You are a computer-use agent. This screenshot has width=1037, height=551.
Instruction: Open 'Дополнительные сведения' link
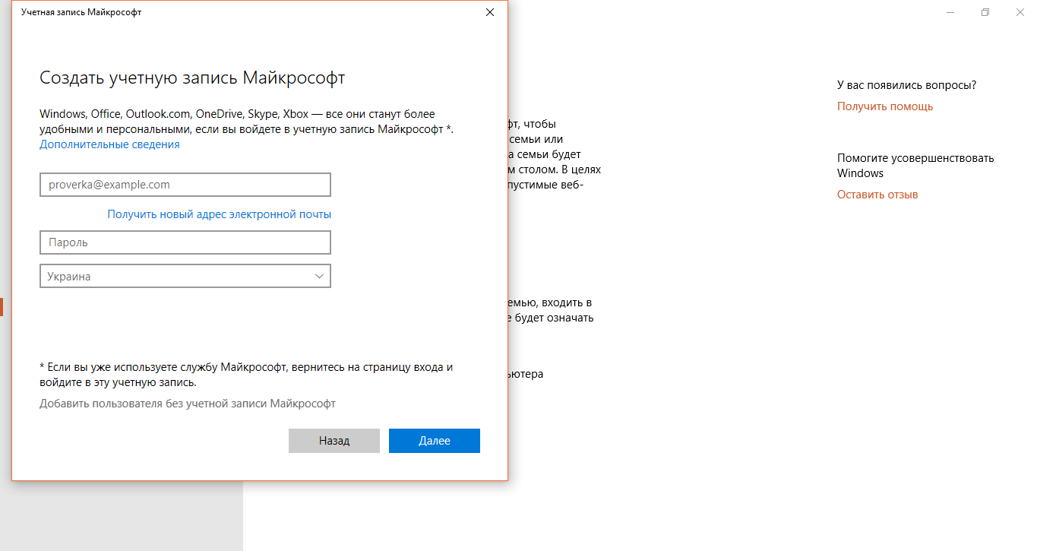(x=109, y=144)
